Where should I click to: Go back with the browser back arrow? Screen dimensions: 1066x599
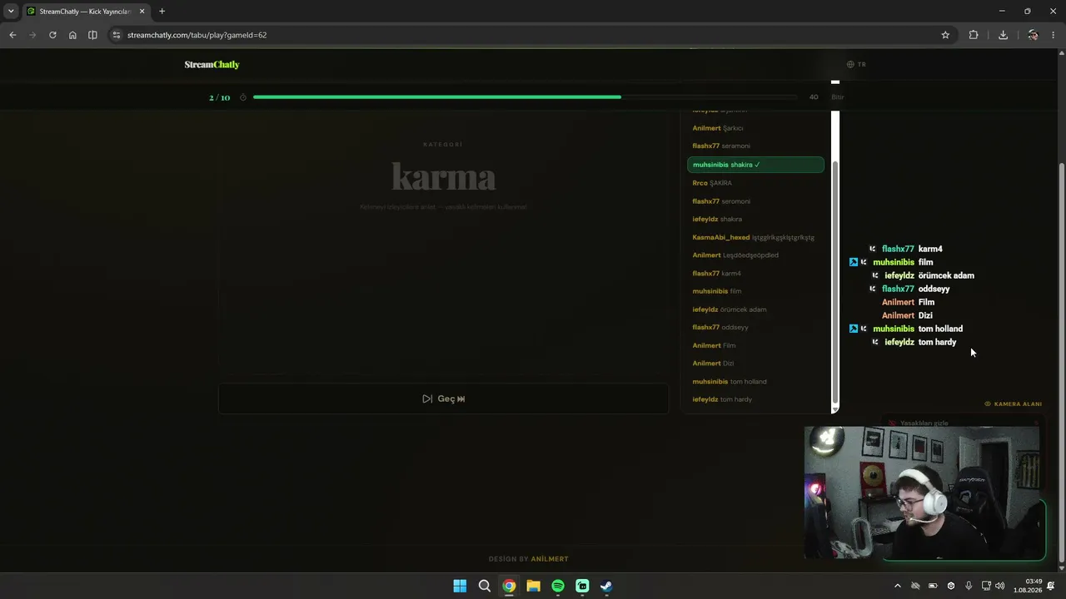point(12,35)
